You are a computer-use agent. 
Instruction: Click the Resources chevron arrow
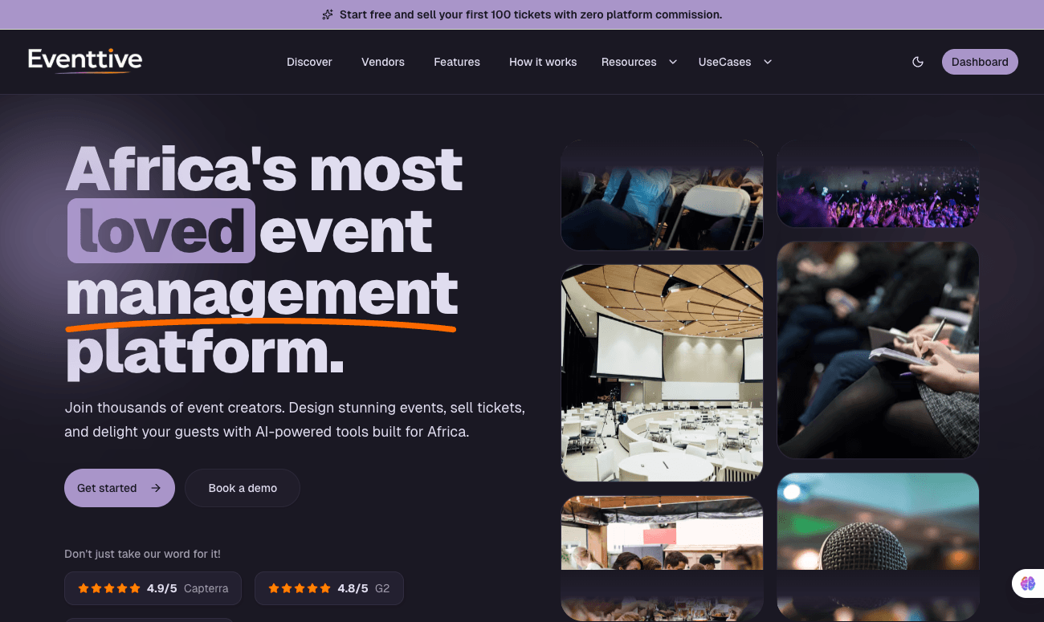[x=672, y=62]
